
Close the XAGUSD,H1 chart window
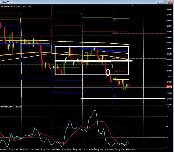(x=170, y=2)
